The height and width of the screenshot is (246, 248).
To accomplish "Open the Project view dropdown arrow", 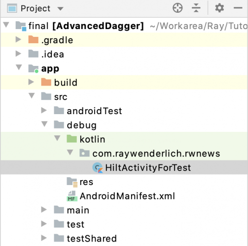I will coord(60,8).
